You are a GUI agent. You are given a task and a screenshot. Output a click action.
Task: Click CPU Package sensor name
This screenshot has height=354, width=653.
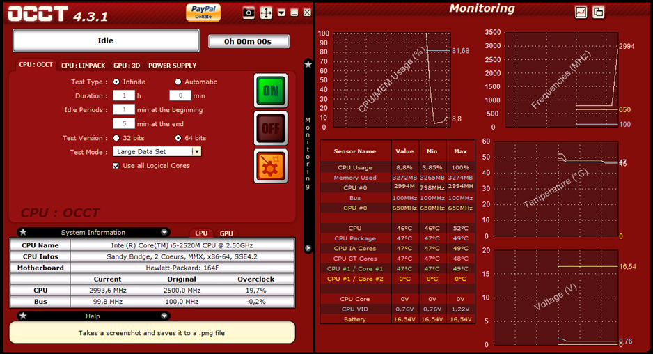pyautogui.click(x=355, y=238)
